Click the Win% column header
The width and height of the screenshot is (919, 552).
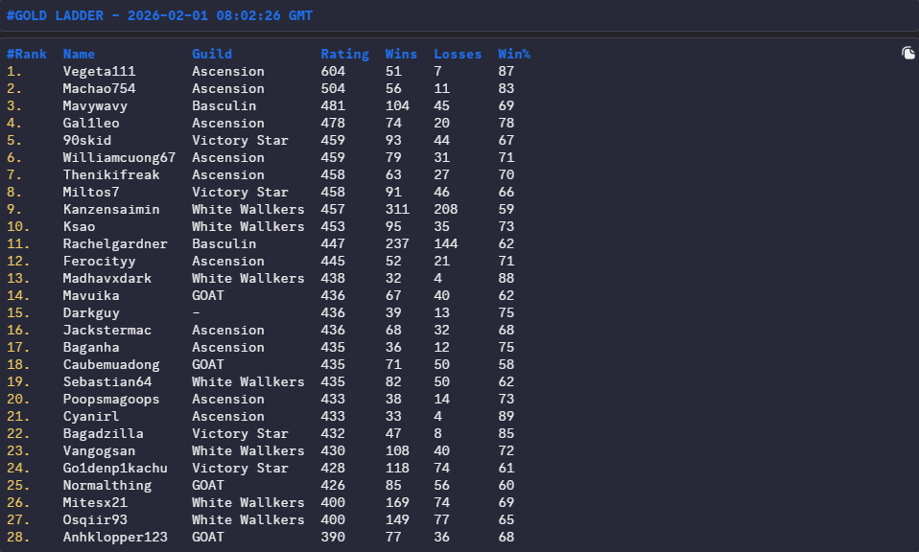[x=514, y=55]
